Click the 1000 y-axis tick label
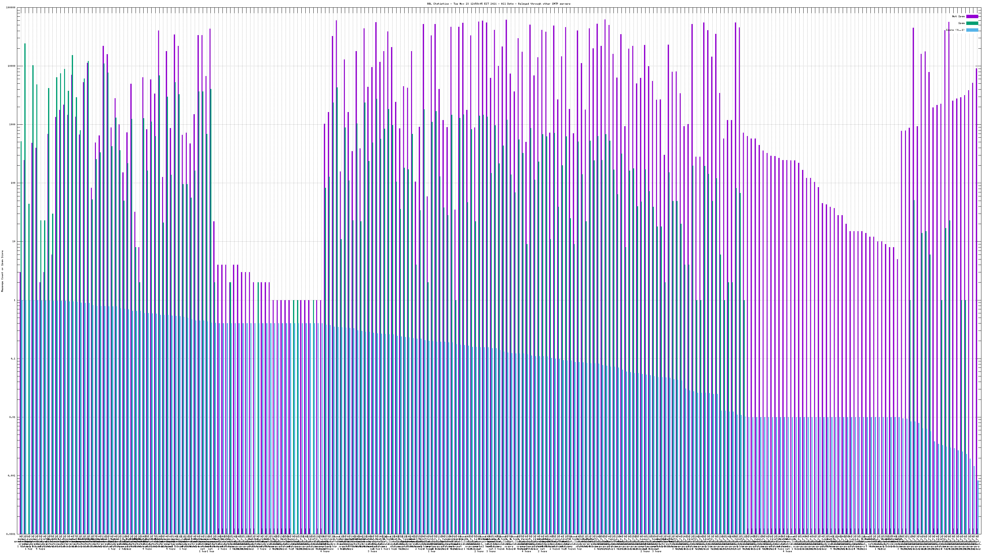Image resolution: width=986 pixels, height=554 pixels. tap(13, 125)
